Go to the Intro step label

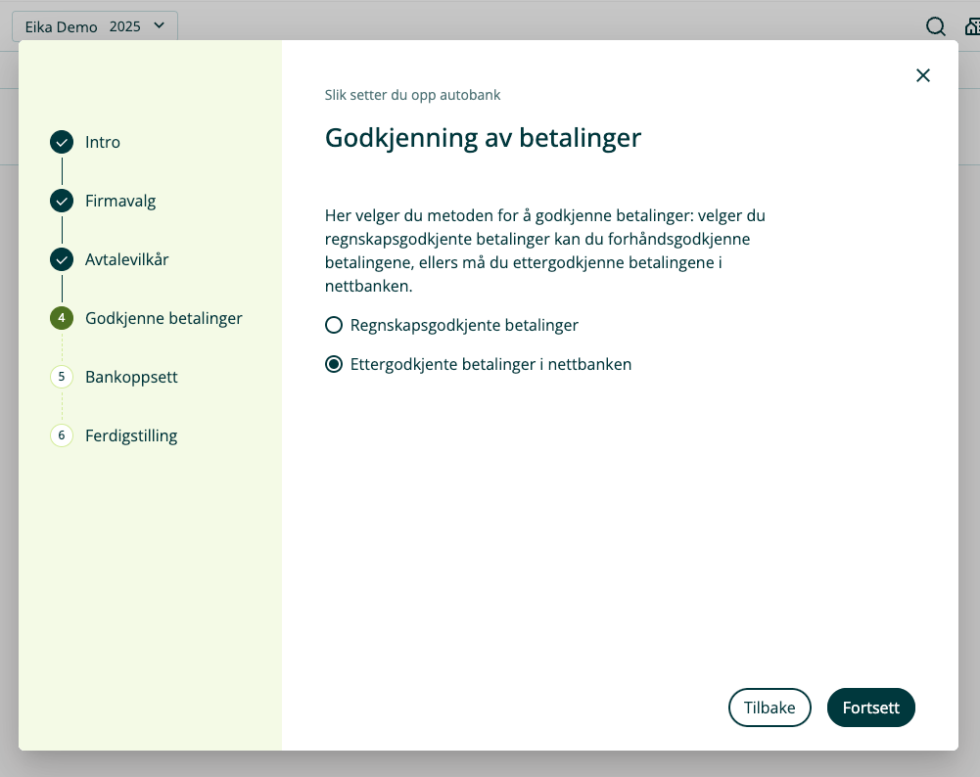point(103,142)
